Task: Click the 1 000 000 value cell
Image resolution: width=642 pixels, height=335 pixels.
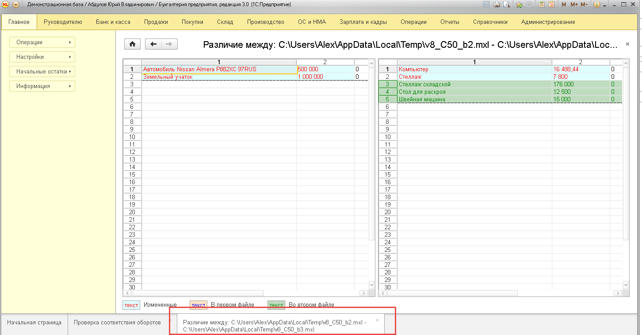Action: [x=325, y=77]
